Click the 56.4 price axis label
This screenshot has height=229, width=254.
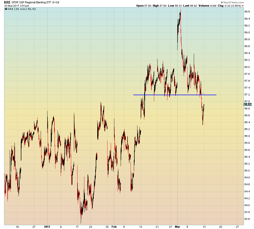coord(247,122)
